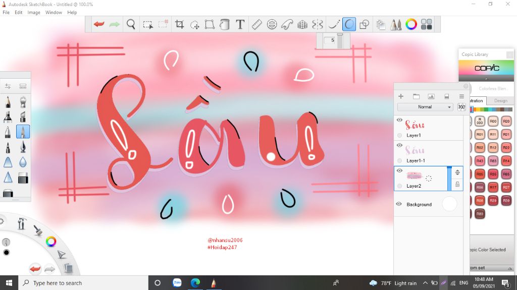Select the Zoom magnifier tool
This screenshot has width=517, height=290.
coord(131,24)
